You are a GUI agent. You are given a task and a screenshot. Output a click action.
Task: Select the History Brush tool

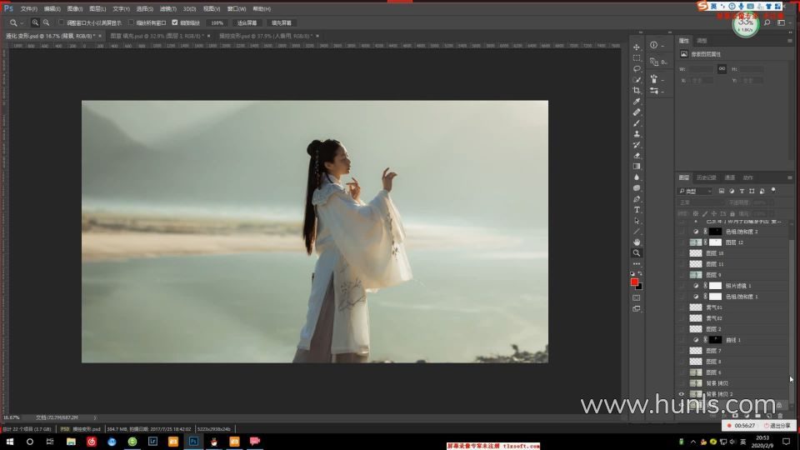(x=636, y=144)
